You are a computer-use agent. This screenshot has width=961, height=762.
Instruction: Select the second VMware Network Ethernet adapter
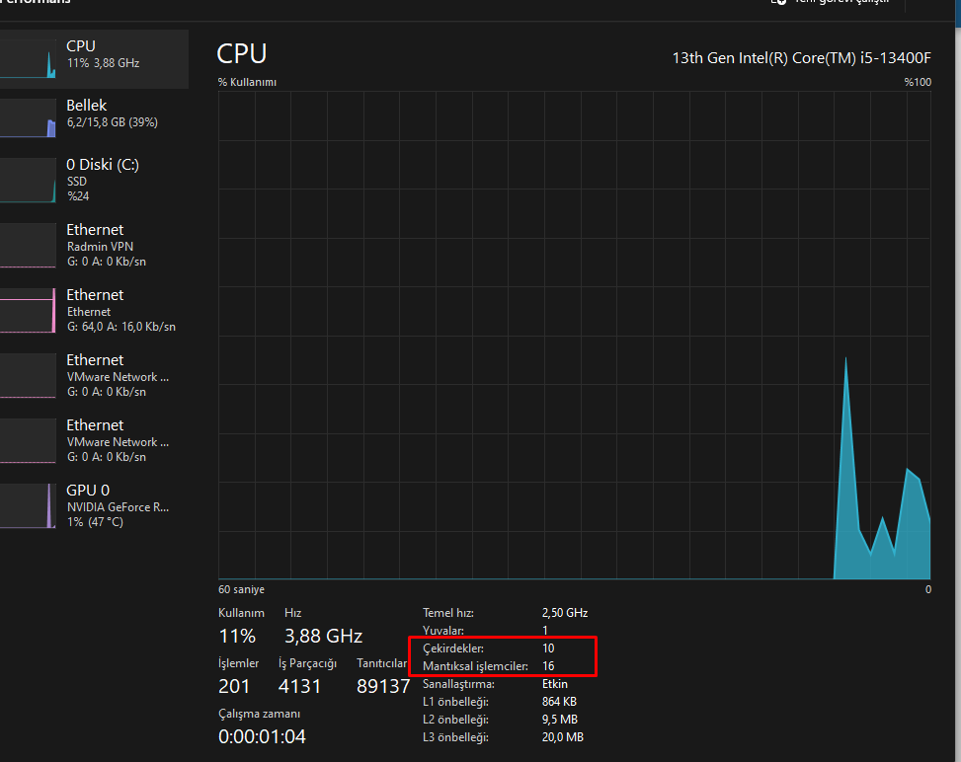(94, 441)
